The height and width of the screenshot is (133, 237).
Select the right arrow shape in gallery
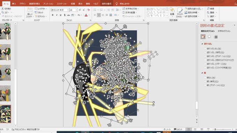point(161,13)
